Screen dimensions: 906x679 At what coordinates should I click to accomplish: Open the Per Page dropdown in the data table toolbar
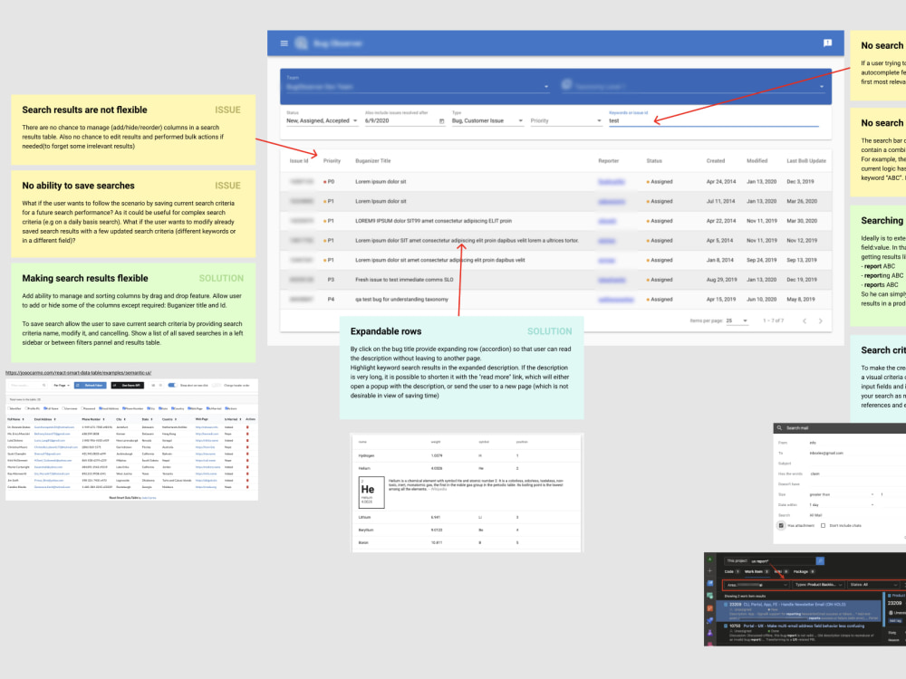(62, 385)
